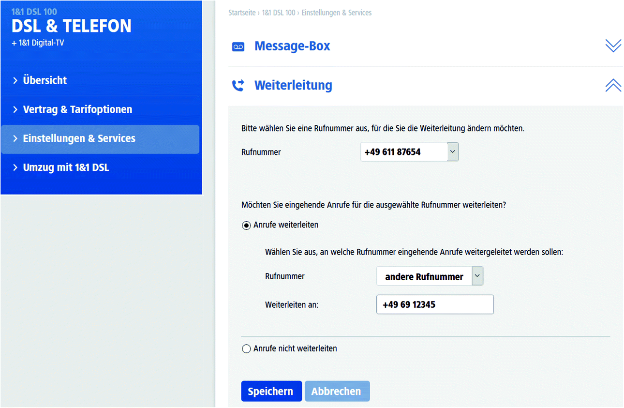624x408 pixels.
Task: Click the Weiterleiten an number field
Action: point(435,304)
